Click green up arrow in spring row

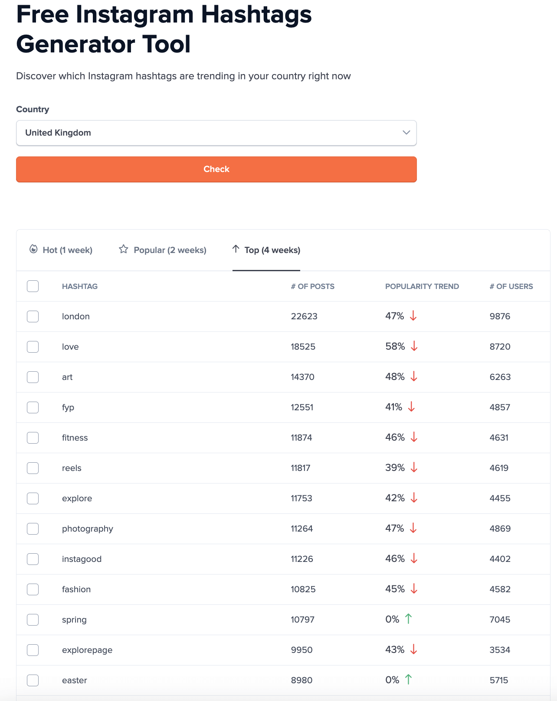[x=408, y=619]
